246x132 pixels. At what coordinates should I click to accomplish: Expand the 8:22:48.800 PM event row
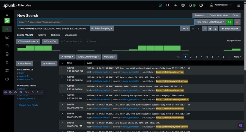(x=62, y=68)
